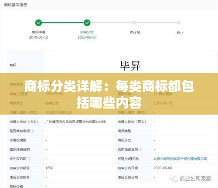This screenshot has height=188, width=218.
Task: Click the 商标类型 label
Action: (x=124, y=131)
